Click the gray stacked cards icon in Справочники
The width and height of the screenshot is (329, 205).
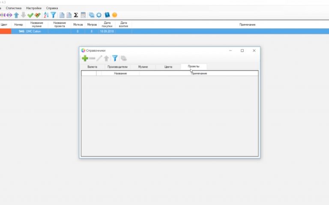[123, 58]
